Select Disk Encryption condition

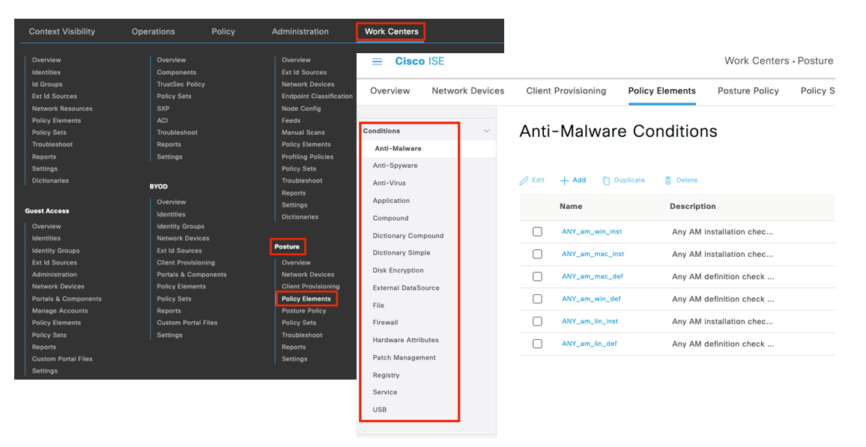tap(399, 270)
